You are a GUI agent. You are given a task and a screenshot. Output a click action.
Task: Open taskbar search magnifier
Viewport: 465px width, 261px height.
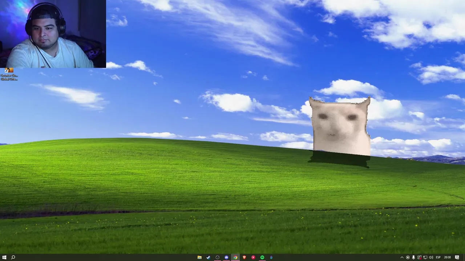pos(13,257)
